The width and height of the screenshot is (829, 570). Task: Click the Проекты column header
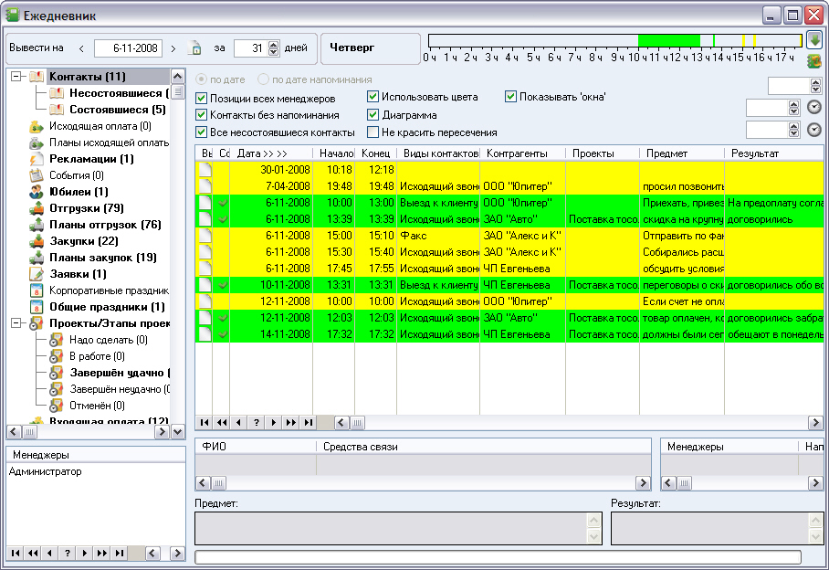(603, 153)
